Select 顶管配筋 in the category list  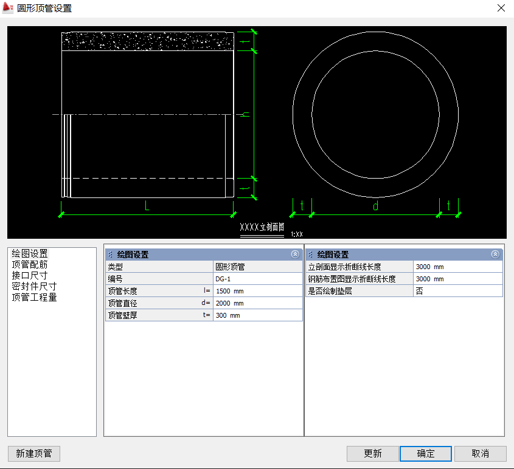tap(30, 265)
